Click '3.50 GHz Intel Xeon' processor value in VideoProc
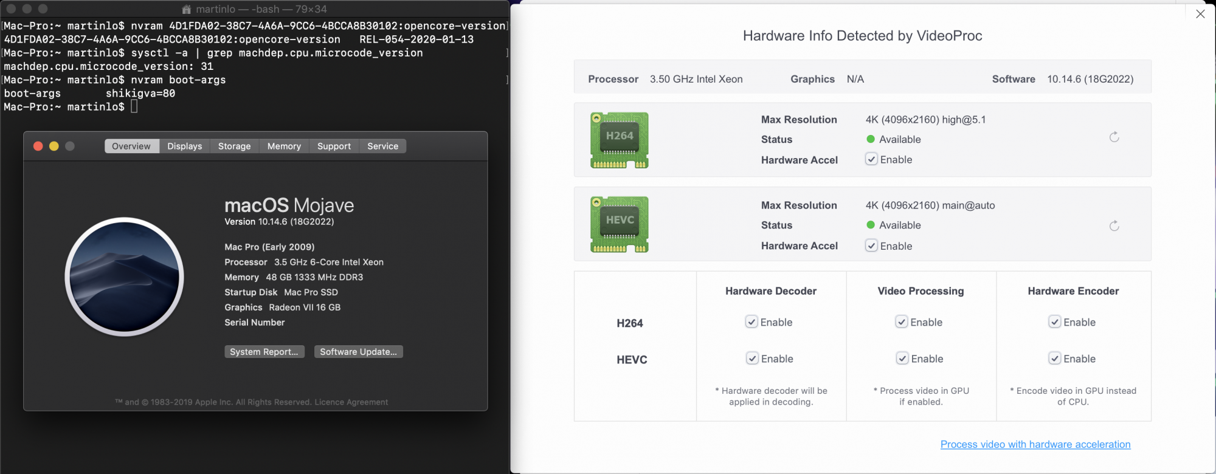This screenshot has height=474, width=1216. (696, 79)
